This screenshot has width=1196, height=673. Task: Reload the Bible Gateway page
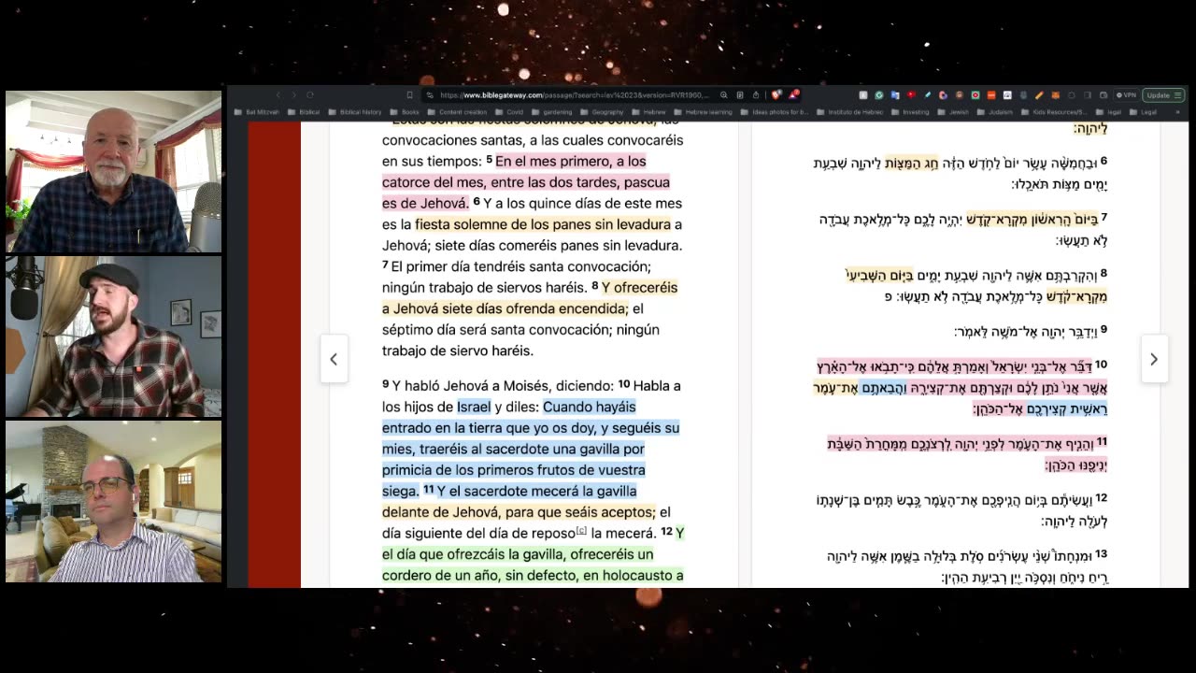click(x=310, y=94)
